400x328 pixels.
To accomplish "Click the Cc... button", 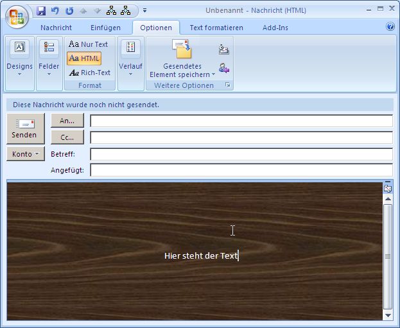I will (x=67, y=137).
